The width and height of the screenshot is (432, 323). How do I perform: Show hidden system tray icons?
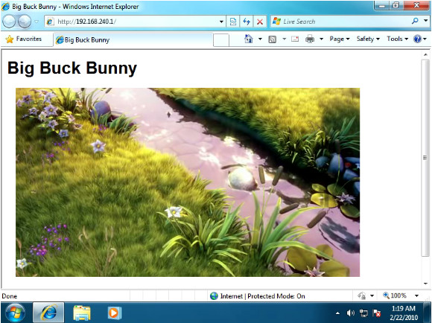337,313
